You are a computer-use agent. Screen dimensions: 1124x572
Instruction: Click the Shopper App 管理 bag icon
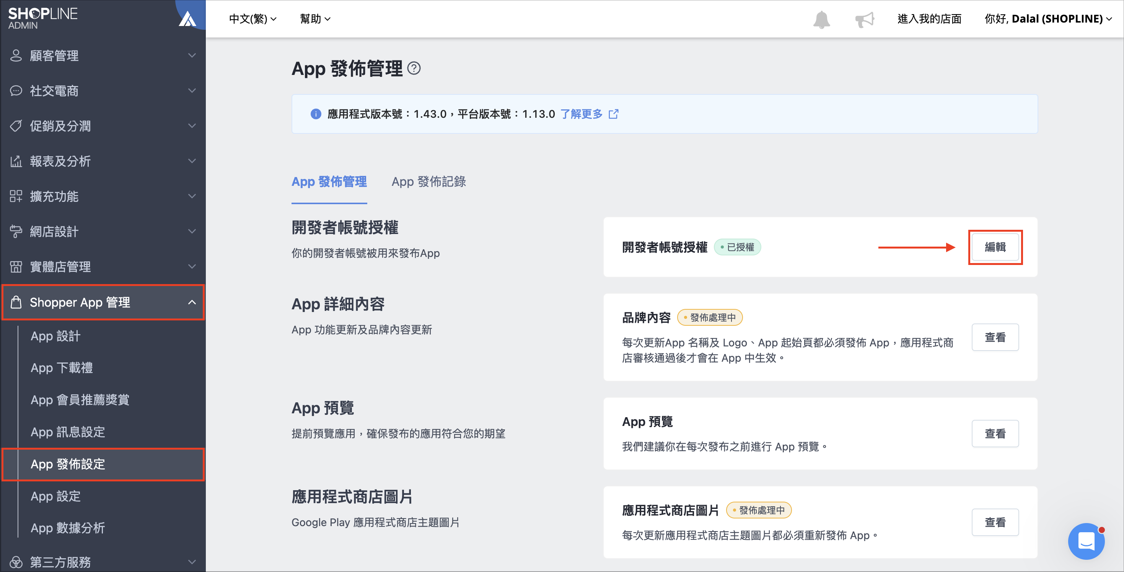pyautogui.click(x=16, y=302)
